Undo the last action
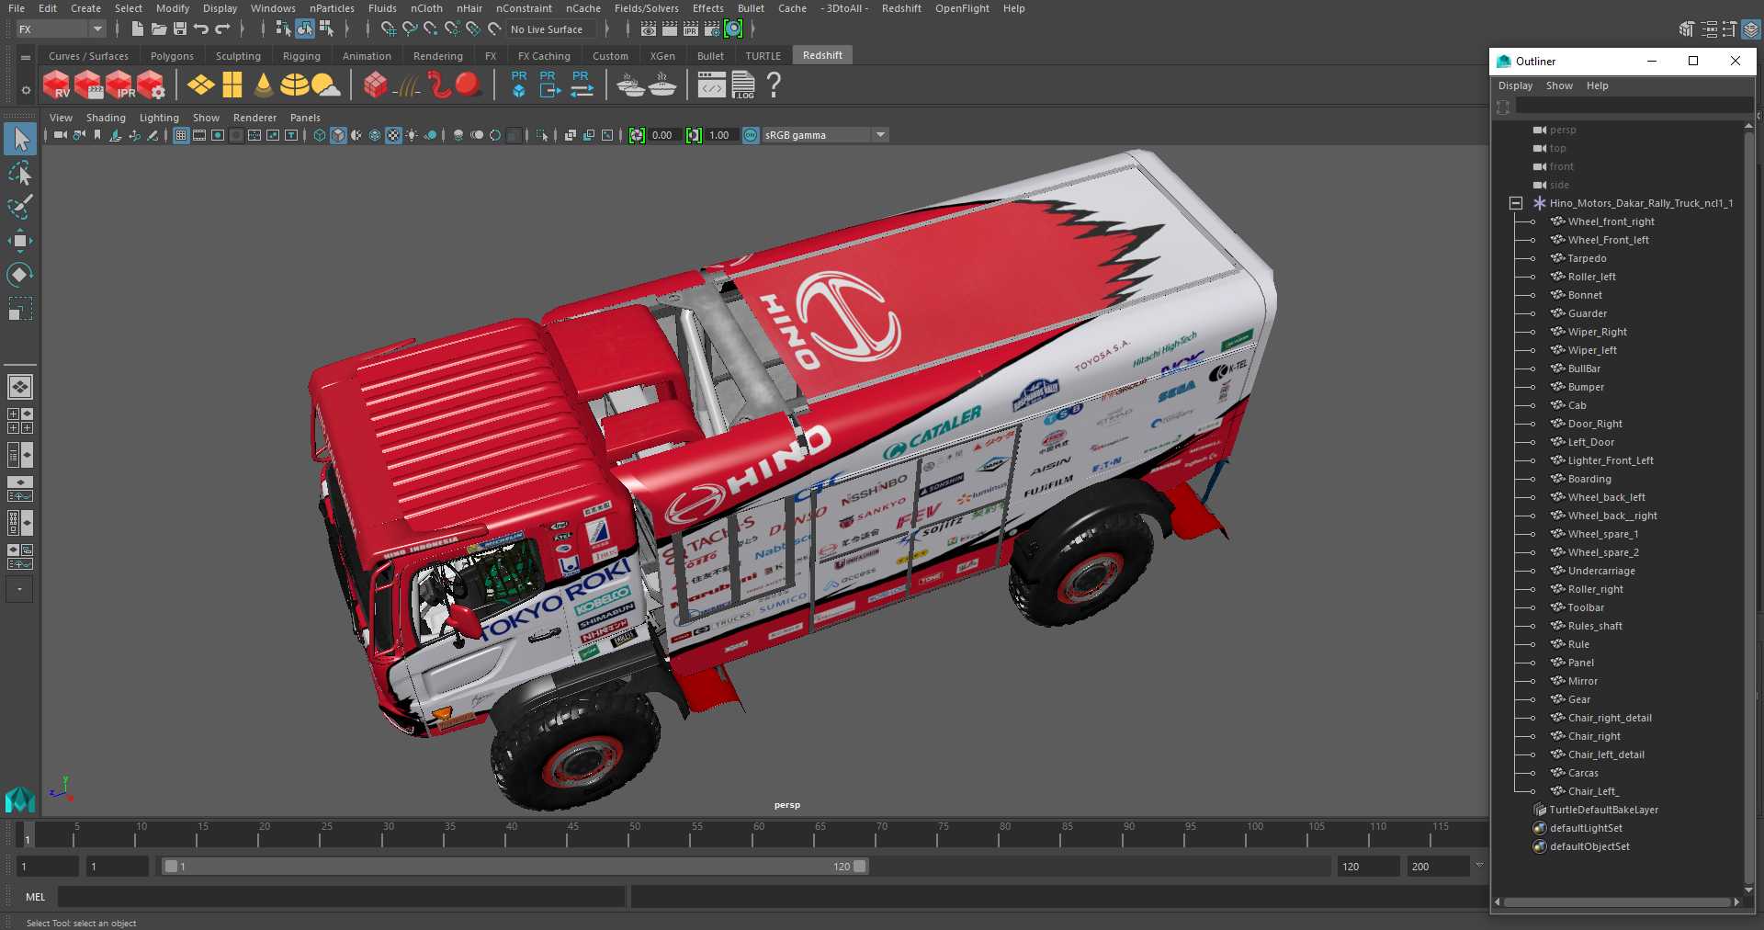The image size is (1764, 930). pos(201,29)
